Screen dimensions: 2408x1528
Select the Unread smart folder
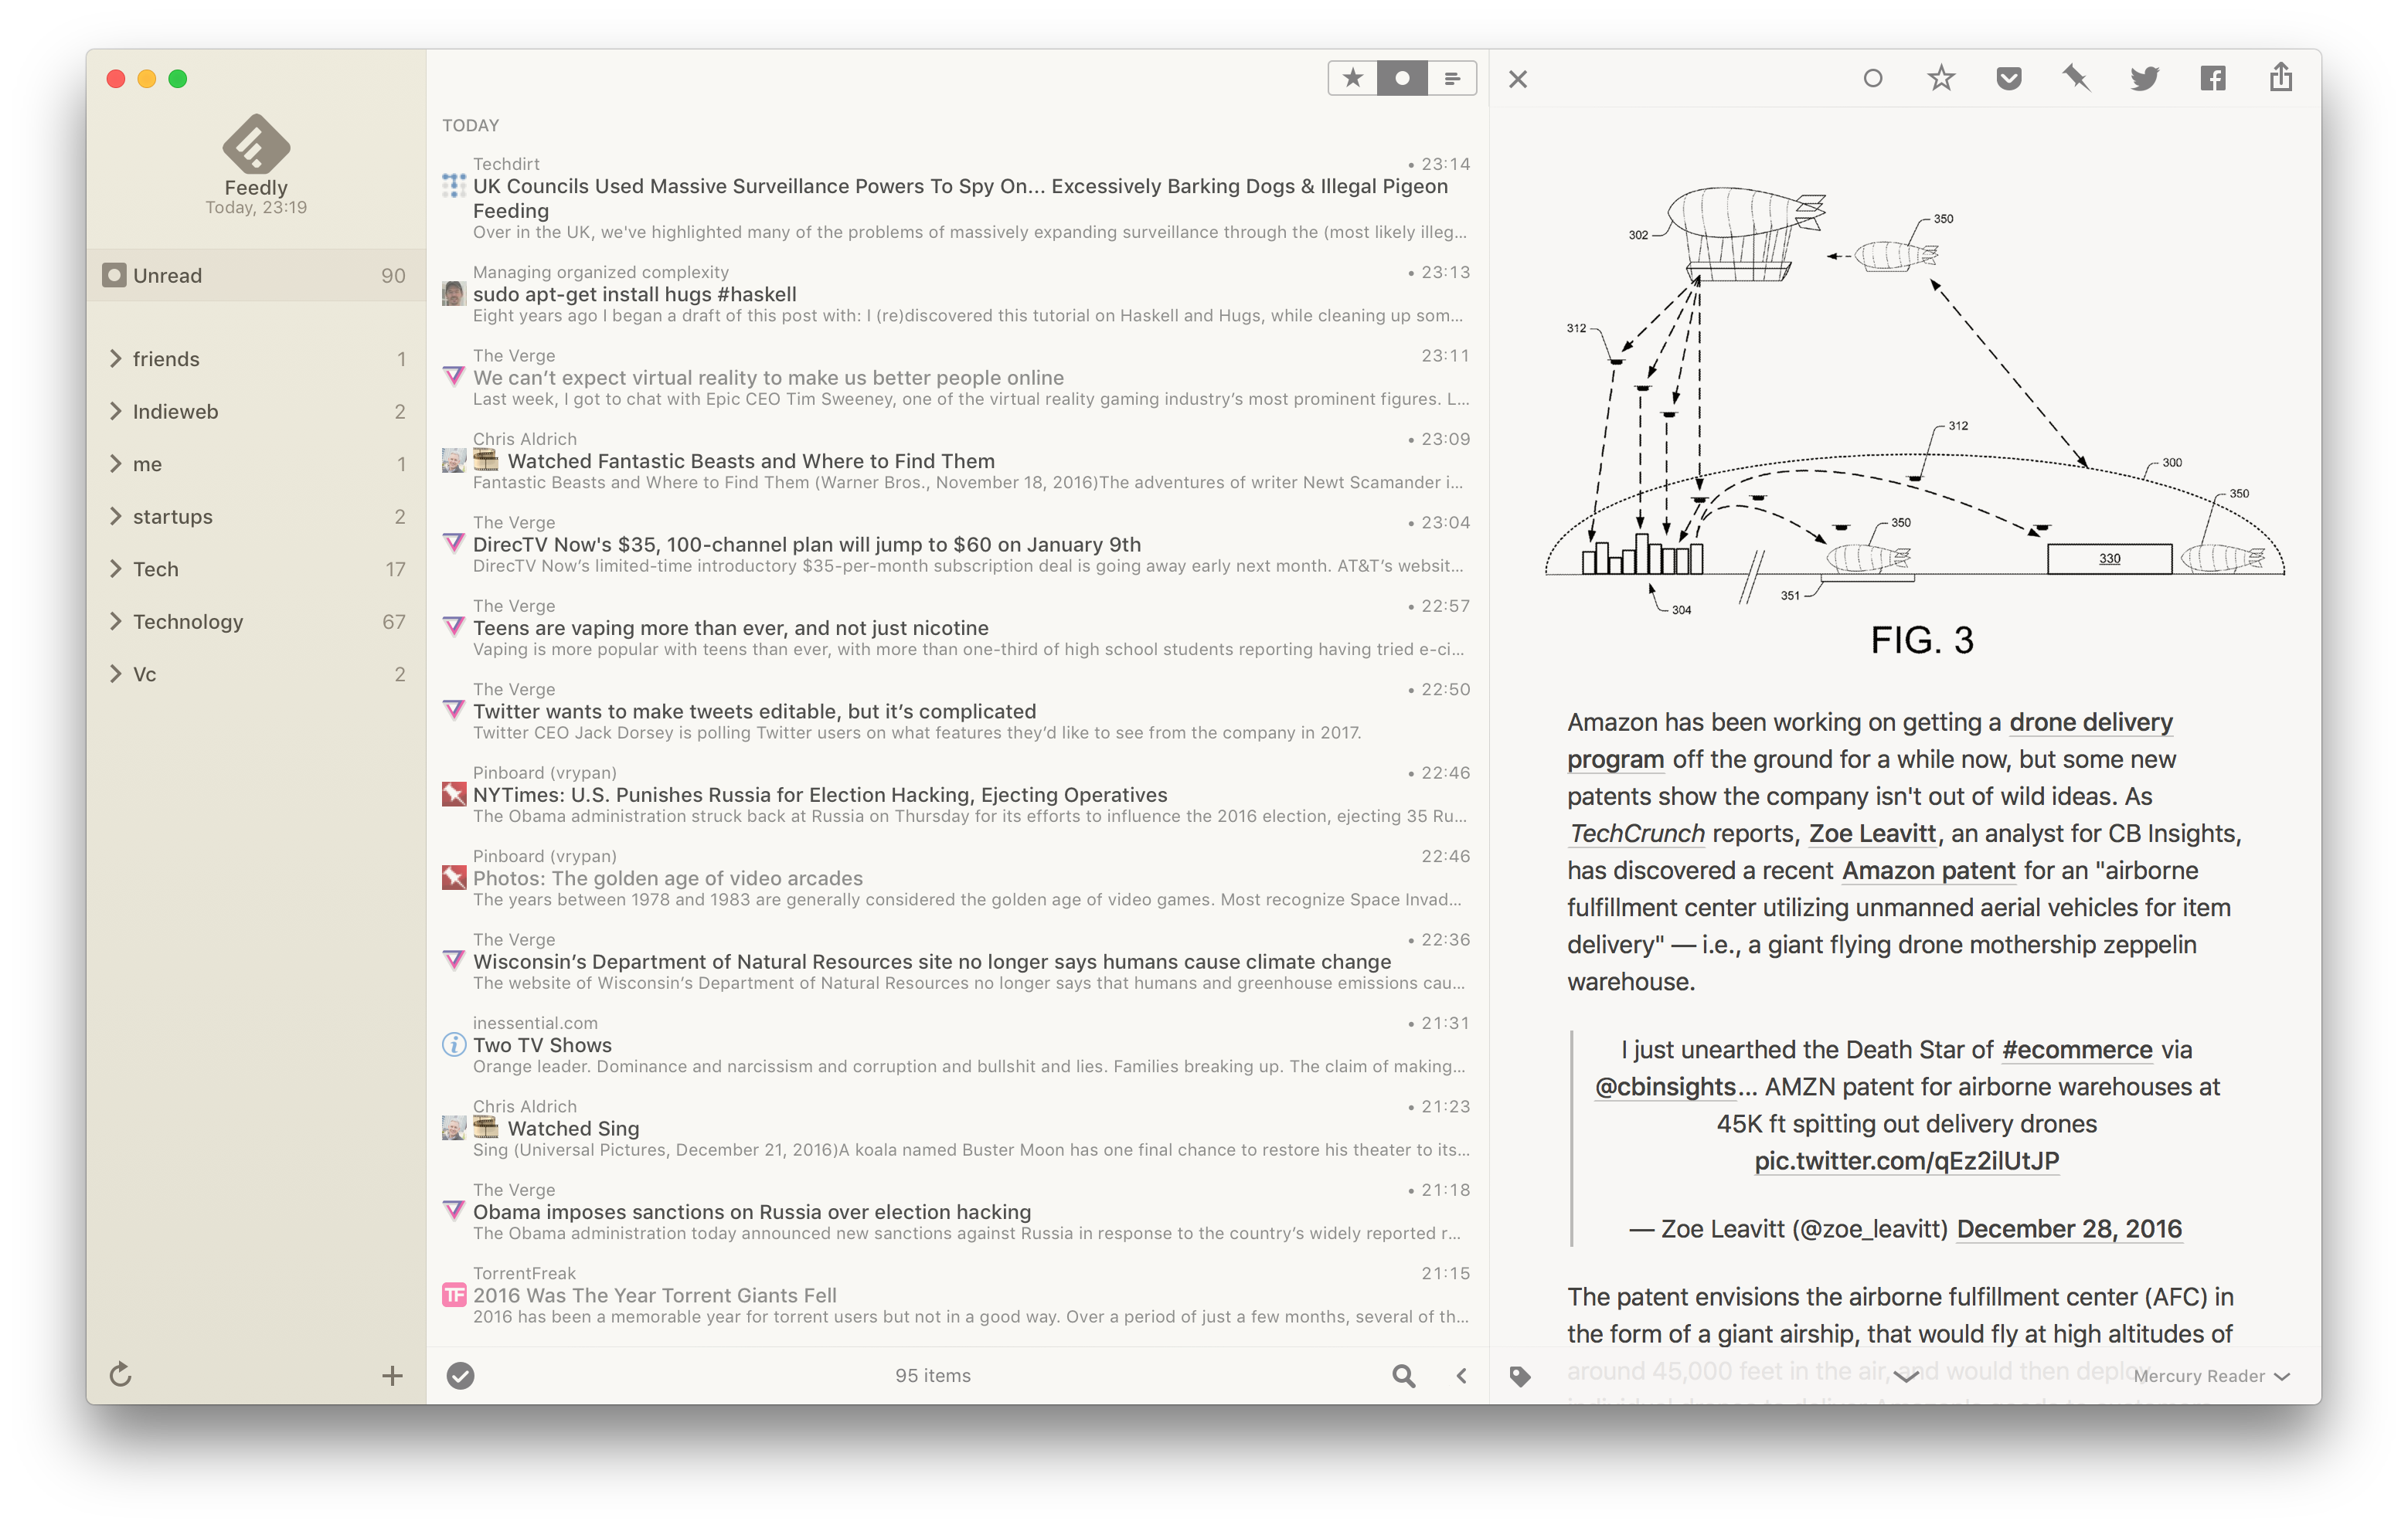point(256,275)
